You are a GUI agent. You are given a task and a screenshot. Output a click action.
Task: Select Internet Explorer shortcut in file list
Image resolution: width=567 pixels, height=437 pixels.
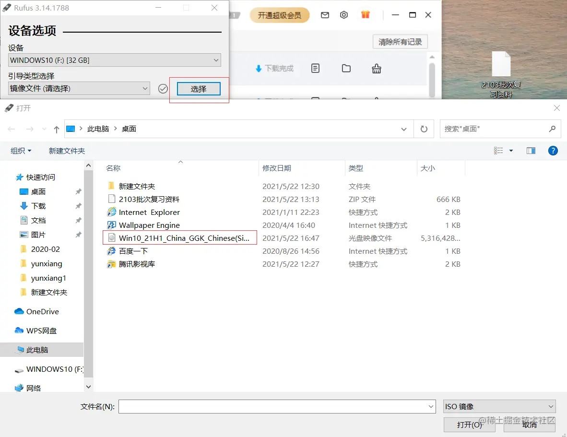[149, 212]
